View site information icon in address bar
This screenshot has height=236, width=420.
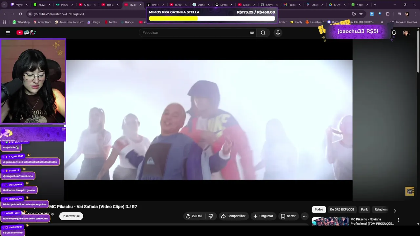pyautogui.click(x=30, y=14)
